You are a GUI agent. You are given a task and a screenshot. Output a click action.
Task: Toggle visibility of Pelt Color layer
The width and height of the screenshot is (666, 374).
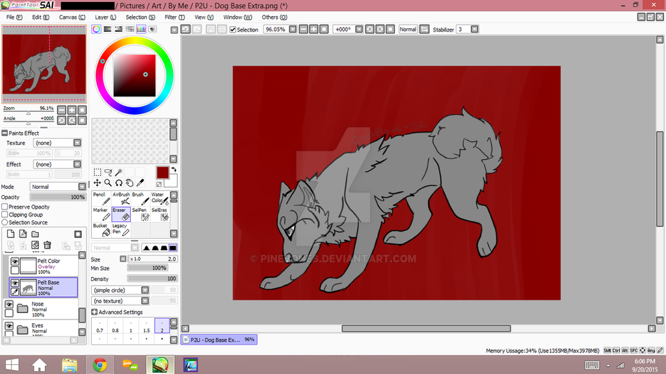pos(15,261)
